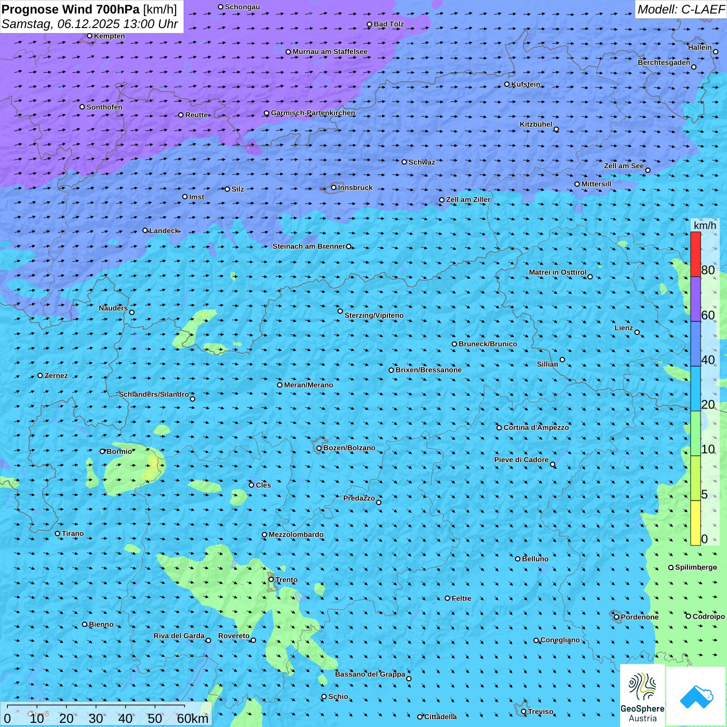This screenshot has width=727, height=727.
Task: Click the 'Steinach am Brenner' label
Action: [309, 246]
